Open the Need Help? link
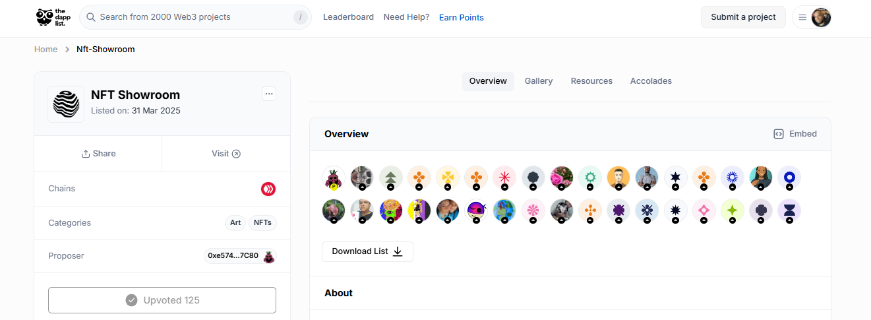Screen dimensions: 871x320 pos(406,17)
